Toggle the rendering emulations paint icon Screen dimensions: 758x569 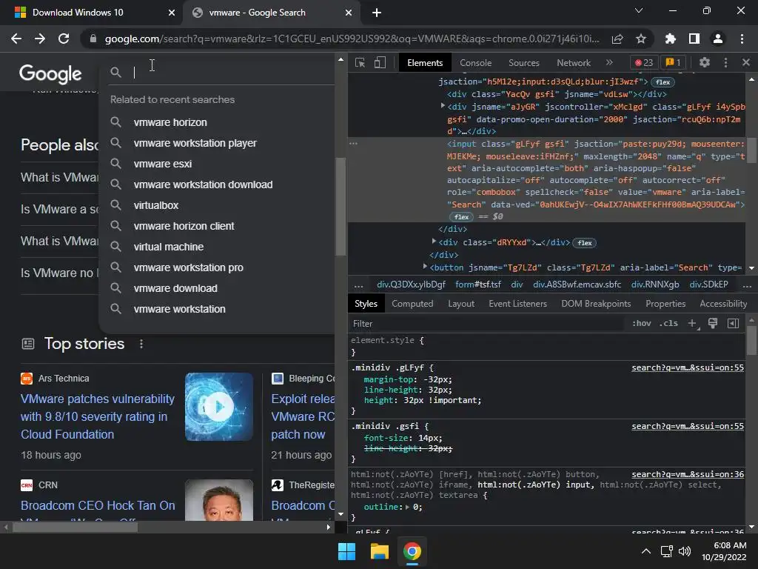click(713, 323)
